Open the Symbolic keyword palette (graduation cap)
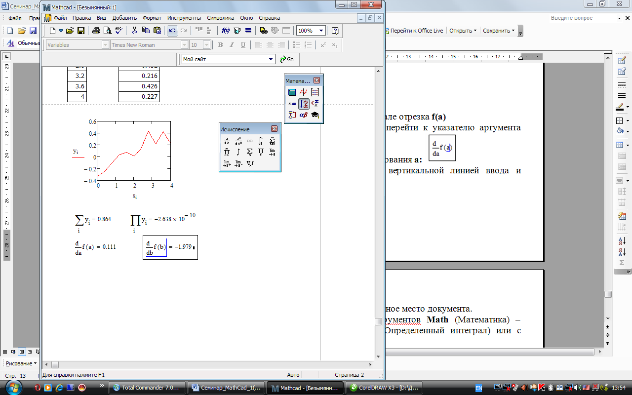Screen dimensions: 632x395 tap(315, 115)
